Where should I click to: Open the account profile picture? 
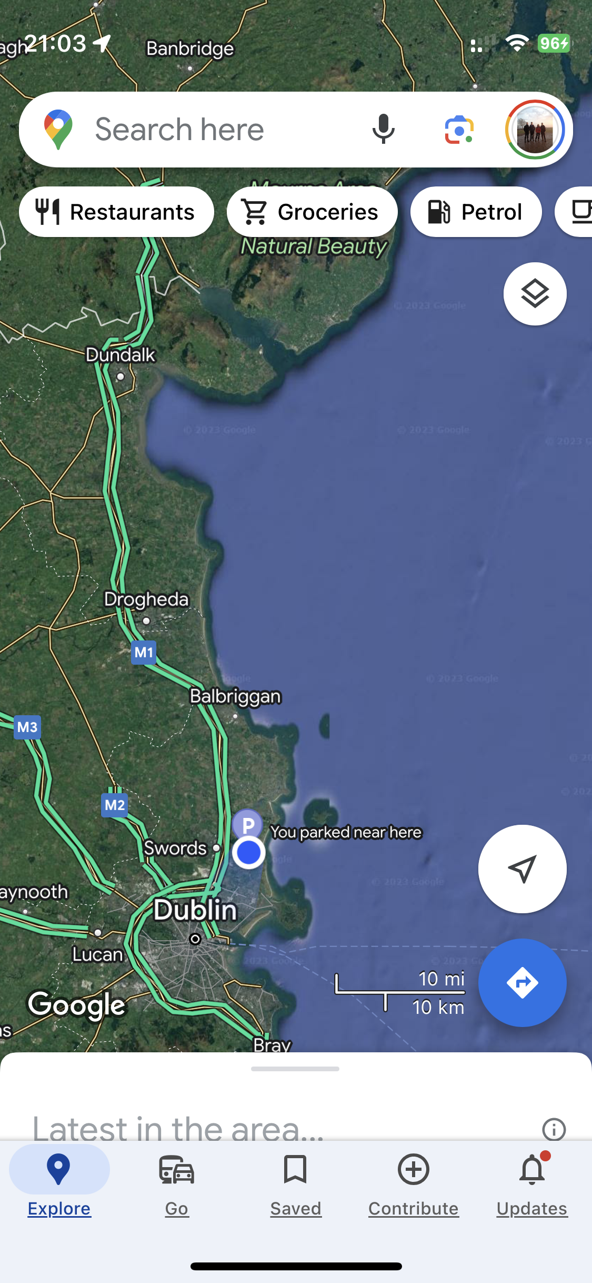tap(535, 130)
